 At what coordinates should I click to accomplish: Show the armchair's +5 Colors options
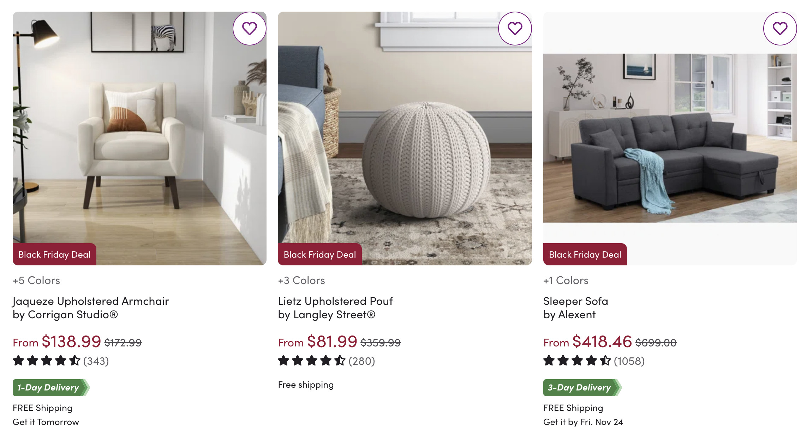36,281
